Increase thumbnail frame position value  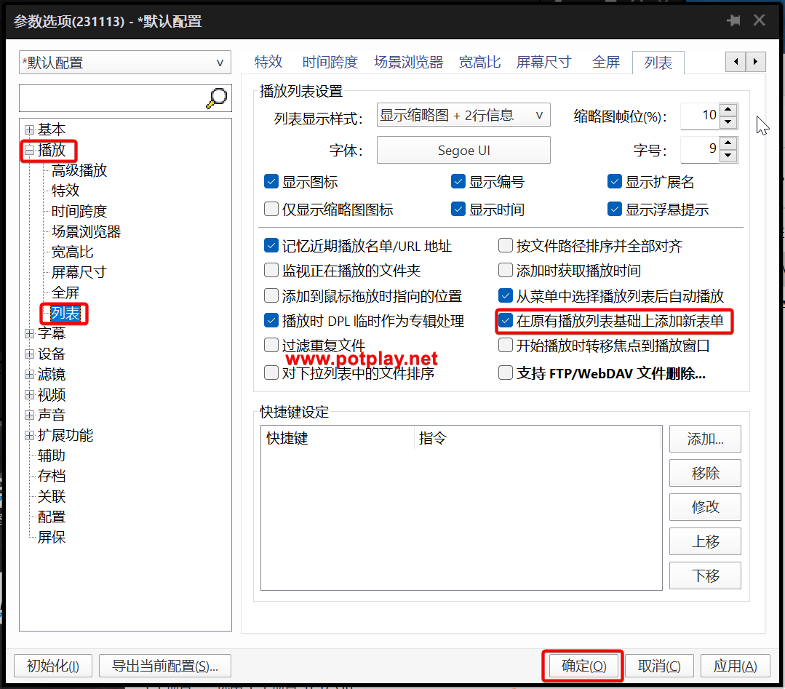pyautogui.click(x=728, y=109)
